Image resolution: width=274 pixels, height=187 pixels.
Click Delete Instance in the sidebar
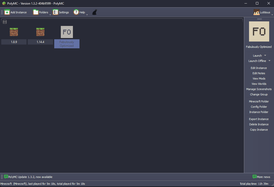pyautogui.click(x=259, y=124)
